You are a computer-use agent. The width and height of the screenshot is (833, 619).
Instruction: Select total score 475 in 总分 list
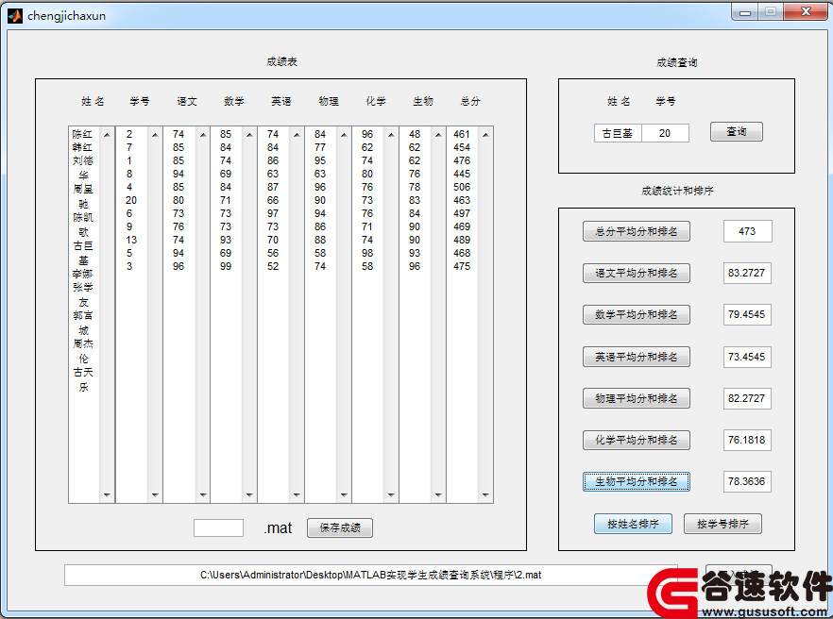coord(462,266)
